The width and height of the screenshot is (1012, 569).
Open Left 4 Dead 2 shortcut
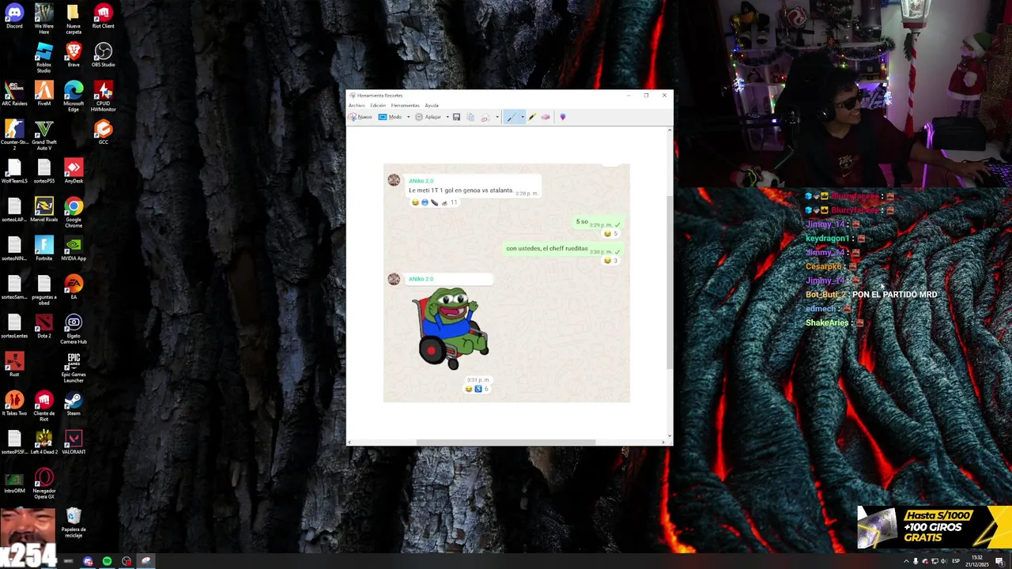(x=43, y=443)
